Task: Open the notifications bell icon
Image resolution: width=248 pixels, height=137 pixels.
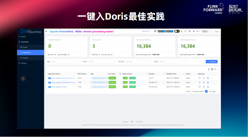Action: pyautogui.click(x=182, y=31)
